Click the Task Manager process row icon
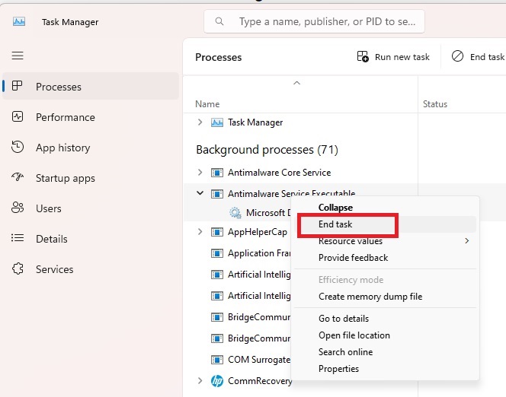This screenshot has height=397, width=506. (x=217, y=122)
